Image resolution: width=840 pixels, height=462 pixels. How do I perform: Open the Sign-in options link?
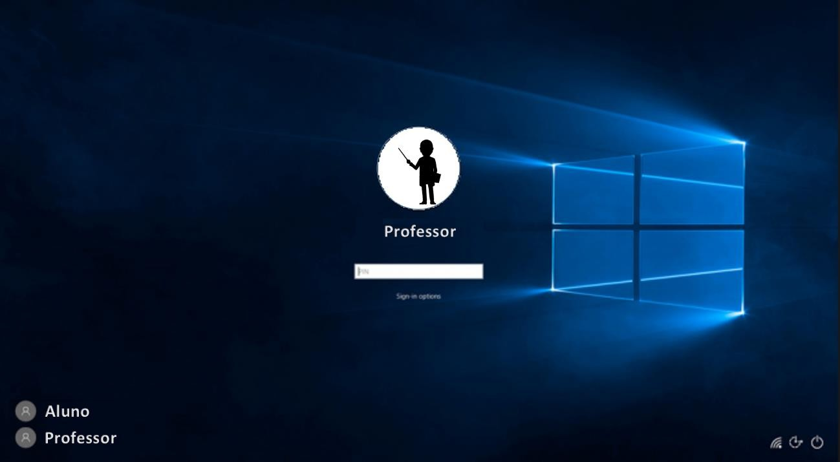point(418,297)
